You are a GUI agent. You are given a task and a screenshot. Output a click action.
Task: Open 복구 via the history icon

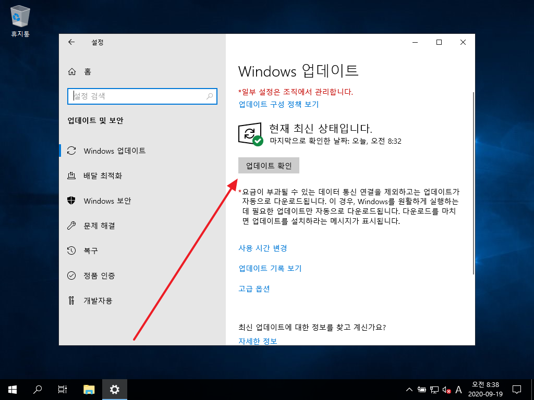pyautogui.click(x=71, y=251)
